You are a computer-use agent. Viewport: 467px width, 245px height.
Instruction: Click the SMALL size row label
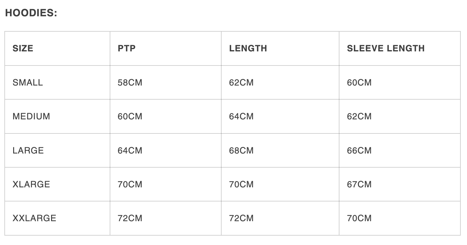[x=28, y=82]
